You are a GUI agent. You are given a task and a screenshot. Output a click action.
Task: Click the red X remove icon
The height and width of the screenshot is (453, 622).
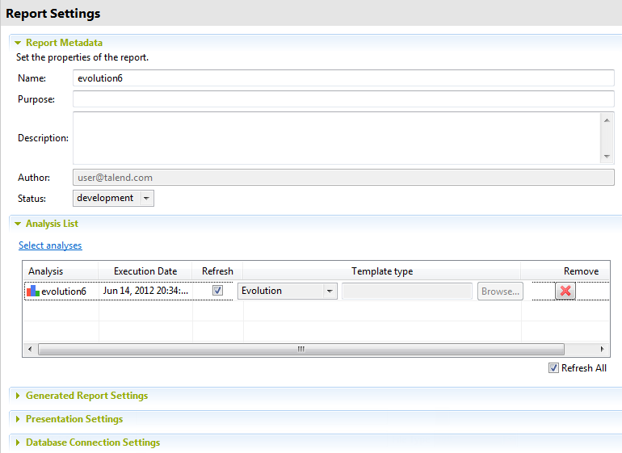(x=565, y=291)
